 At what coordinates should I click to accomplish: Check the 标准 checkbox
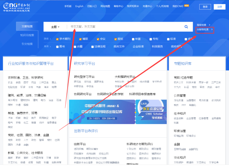click(168, 39)
